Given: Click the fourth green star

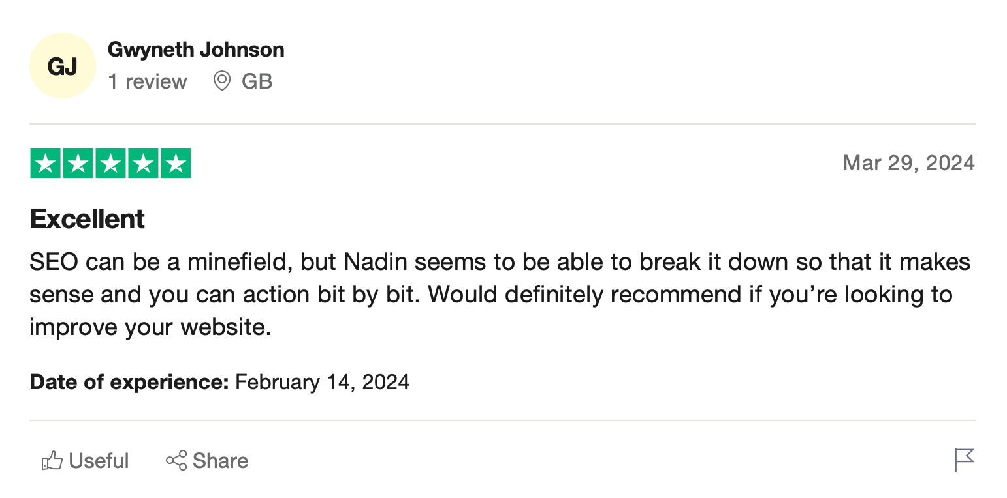Looking at the screenshot, I should pyautogui.click(x=143, y=164).
